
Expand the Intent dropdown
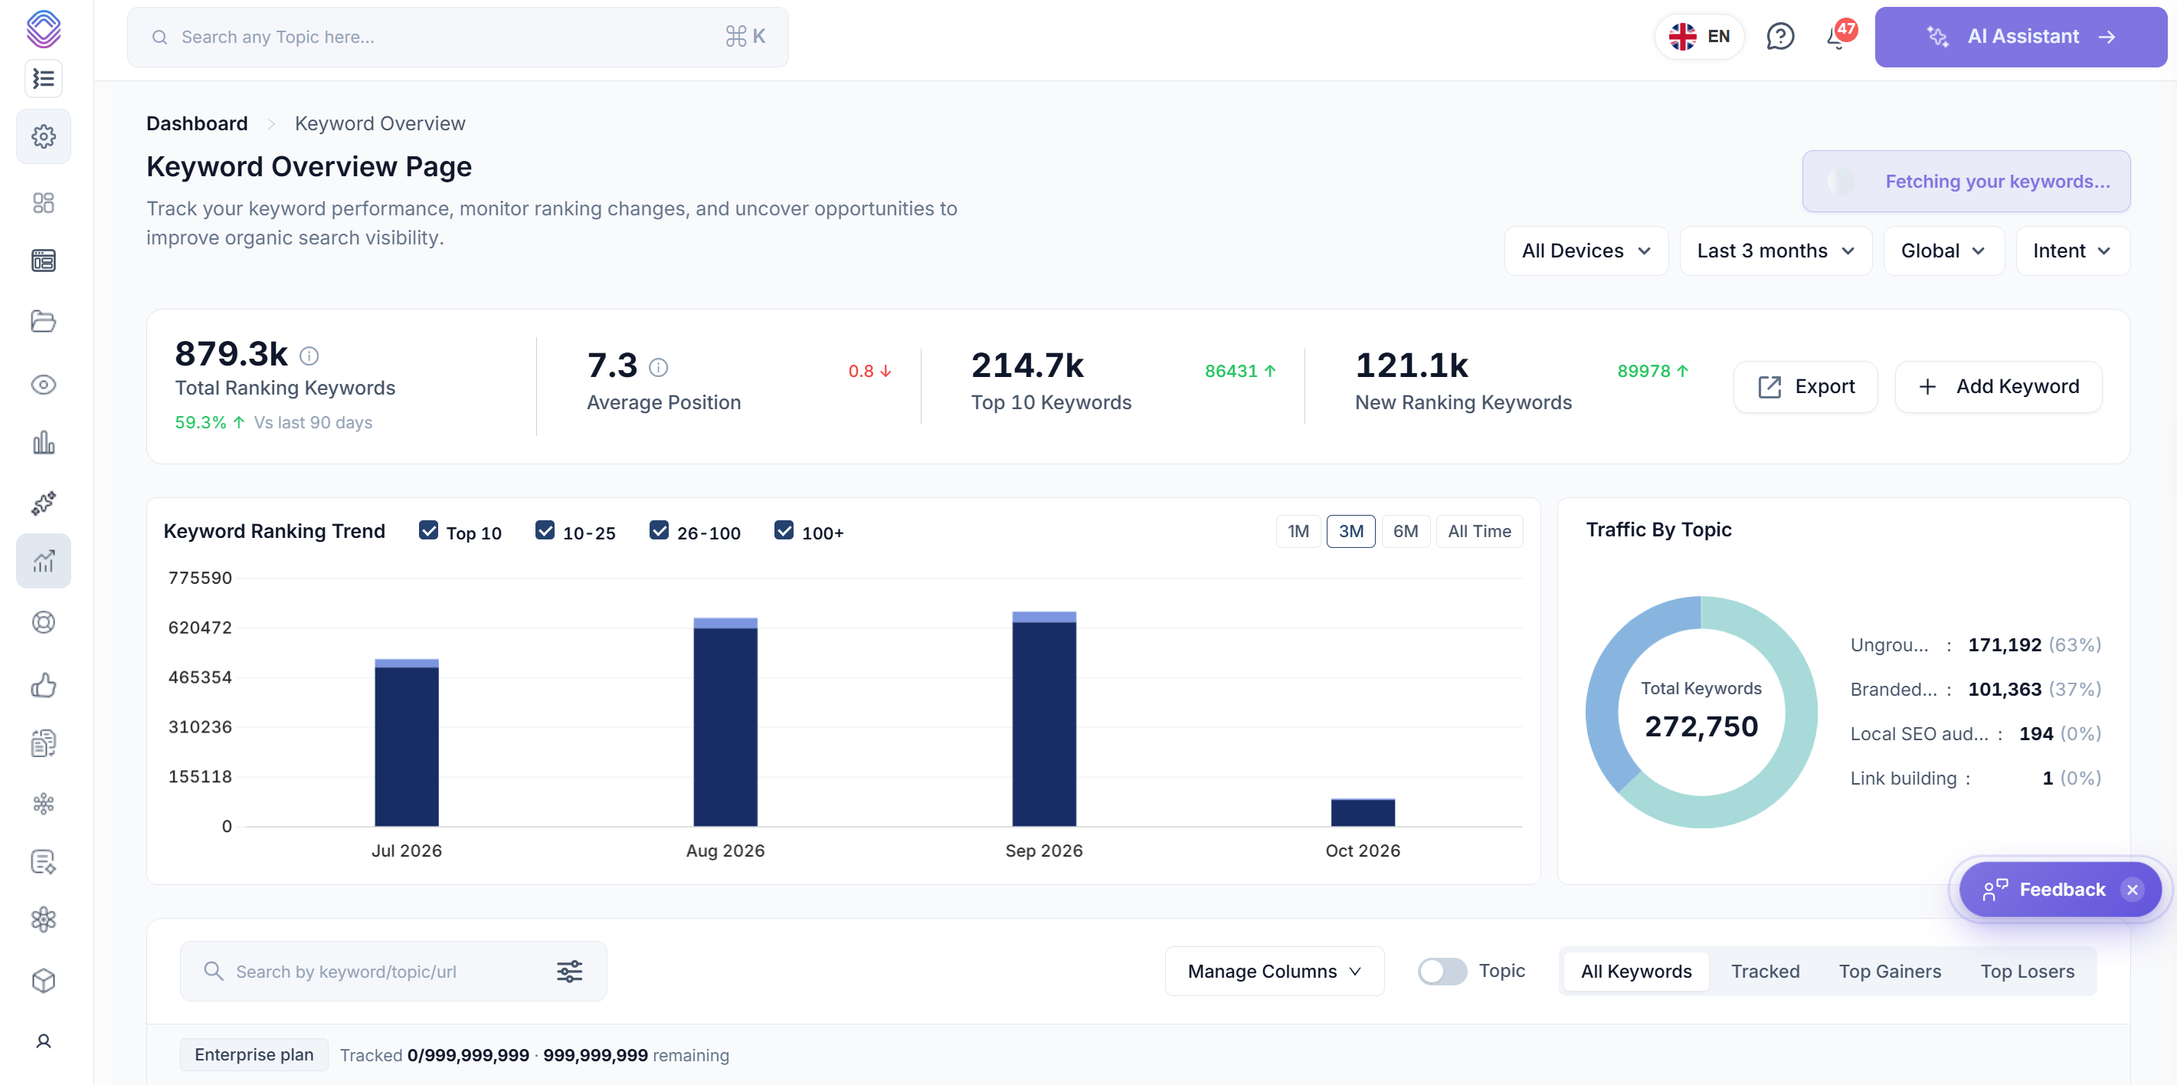[2072, 251]
